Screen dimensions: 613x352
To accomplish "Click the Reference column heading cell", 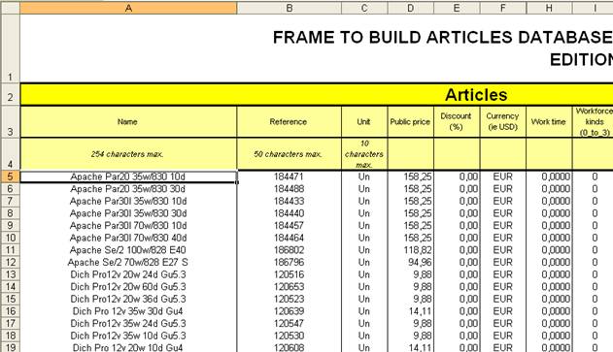I will [x=289, y=122].
